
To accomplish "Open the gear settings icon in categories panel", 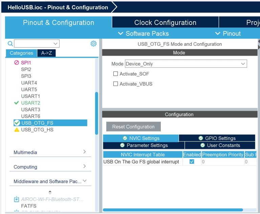I will [93, 44].
